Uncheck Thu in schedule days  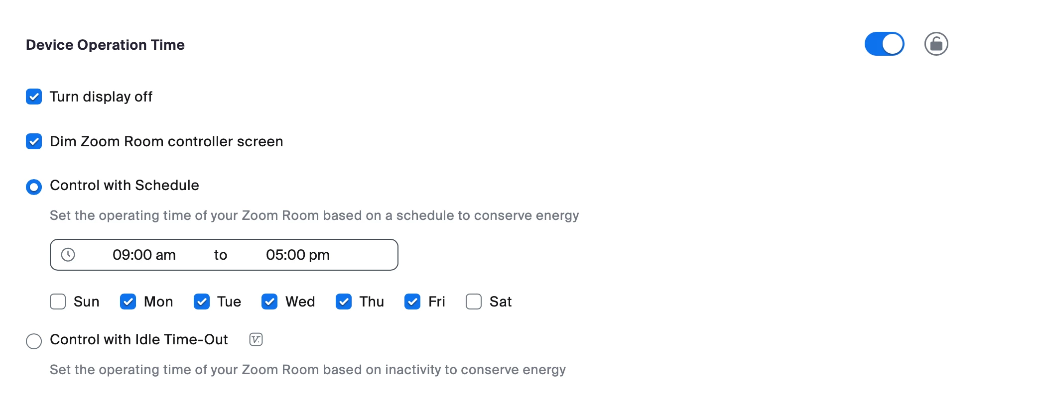point(344,302)
